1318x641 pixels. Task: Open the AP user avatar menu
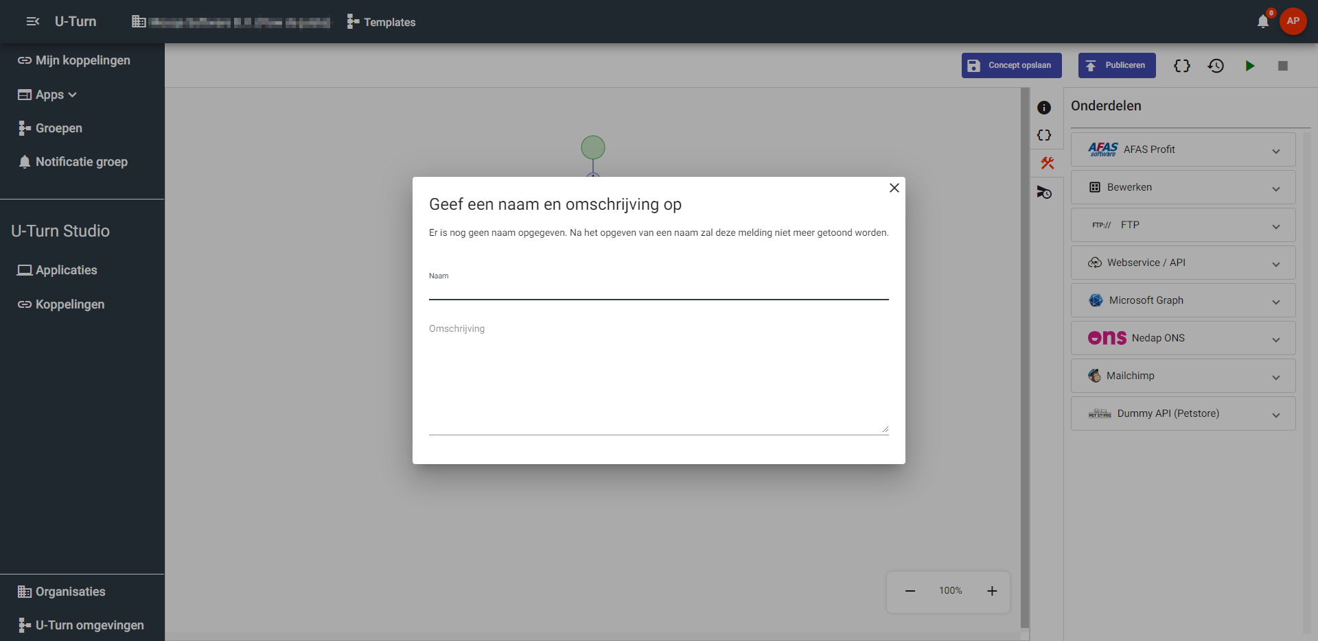click(1293, 21)
